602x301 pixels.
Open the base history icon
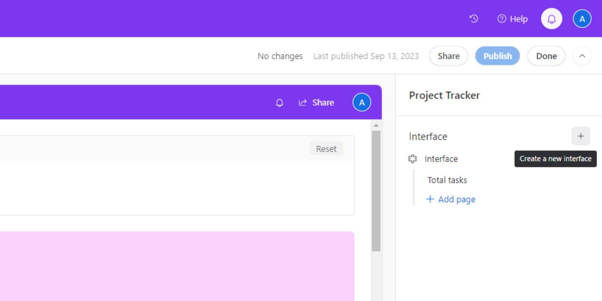[x=474, y=19]
